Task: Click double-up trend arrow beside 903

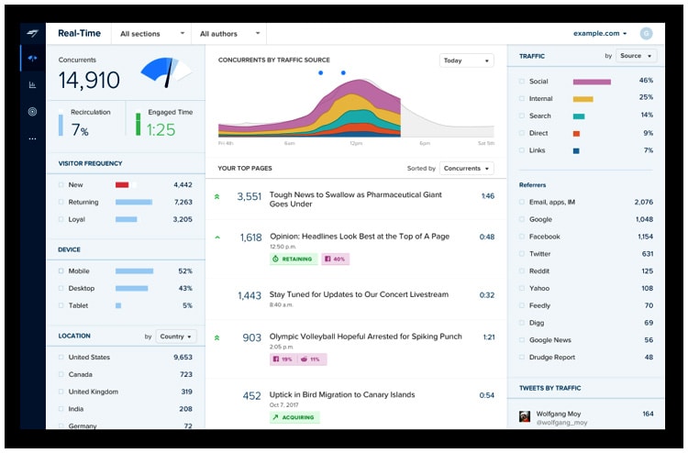Action: tap(216, 337)
